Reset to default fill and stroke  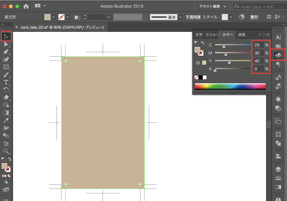[x=3, y=159]
